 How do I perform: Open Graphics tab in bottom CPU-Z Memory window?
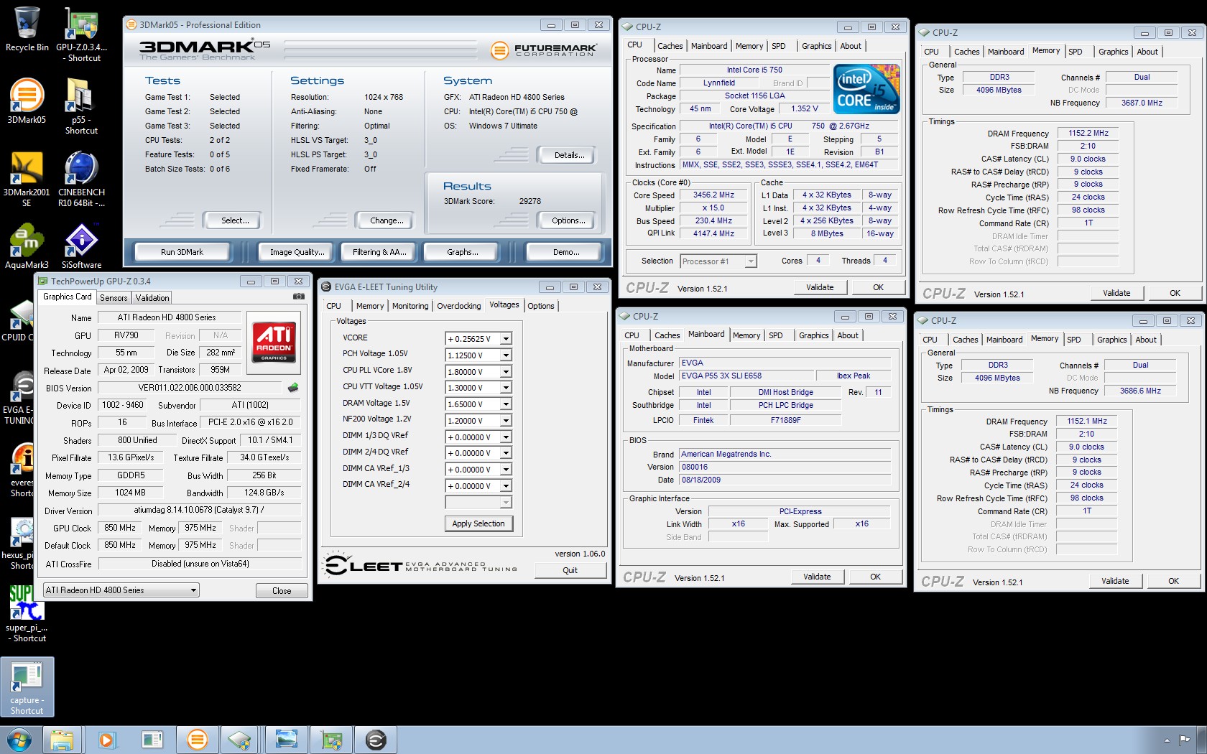coord(1111,340)
